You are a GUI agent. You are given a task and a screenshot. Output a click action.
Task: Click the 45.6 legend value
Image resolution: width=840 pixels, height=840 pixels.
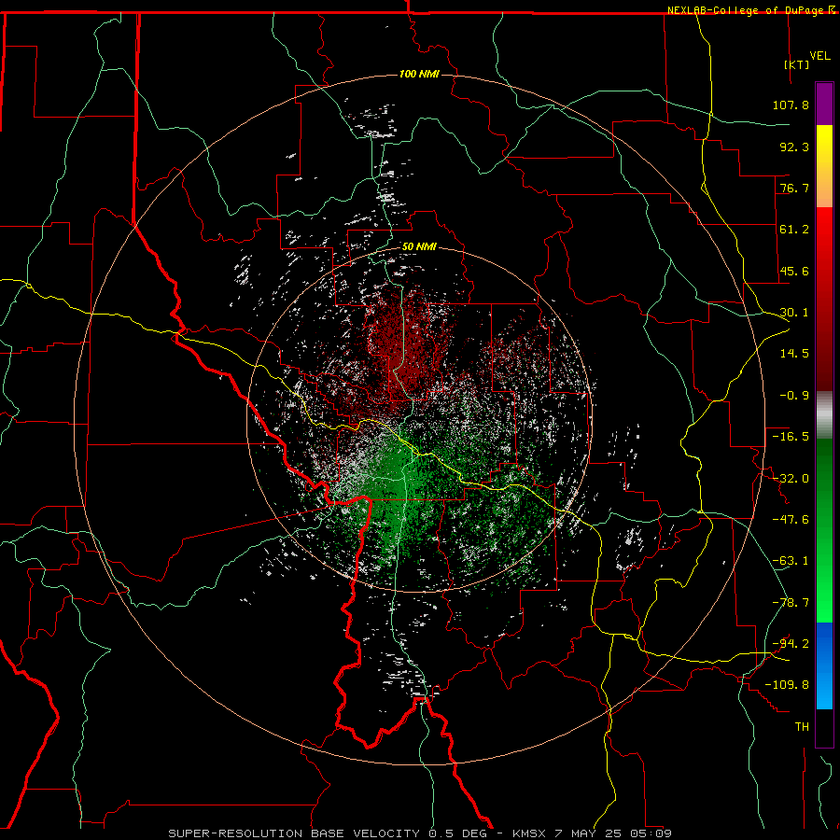794,271
